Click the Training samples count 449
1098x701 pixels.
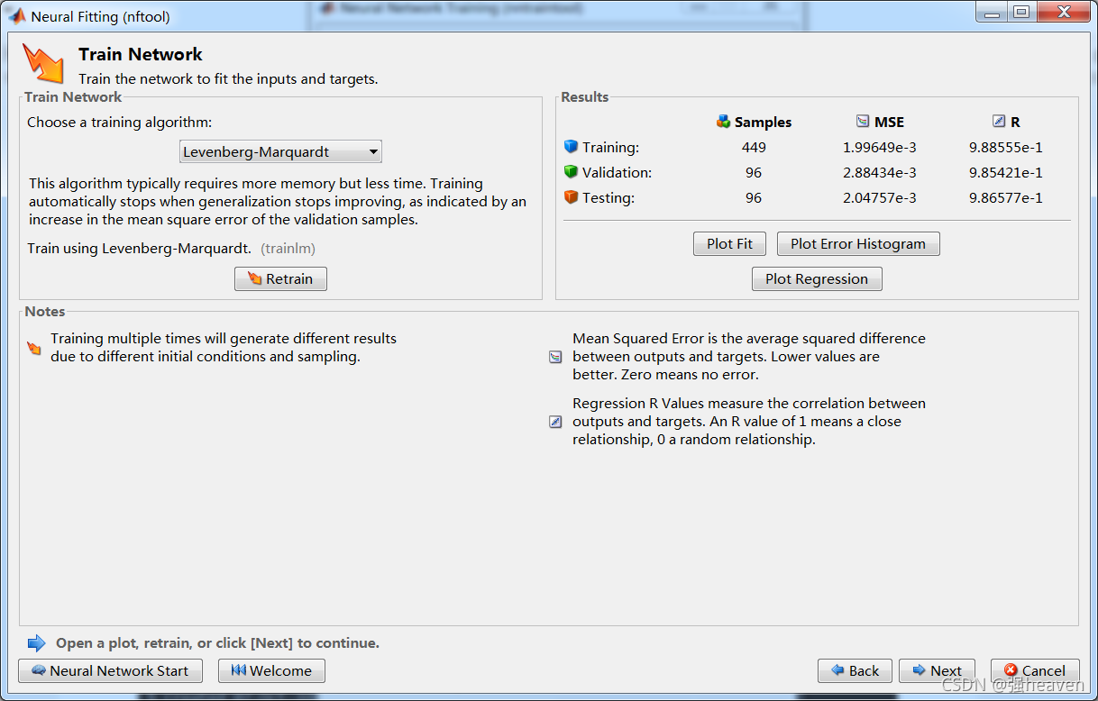(x=754, y=147)
